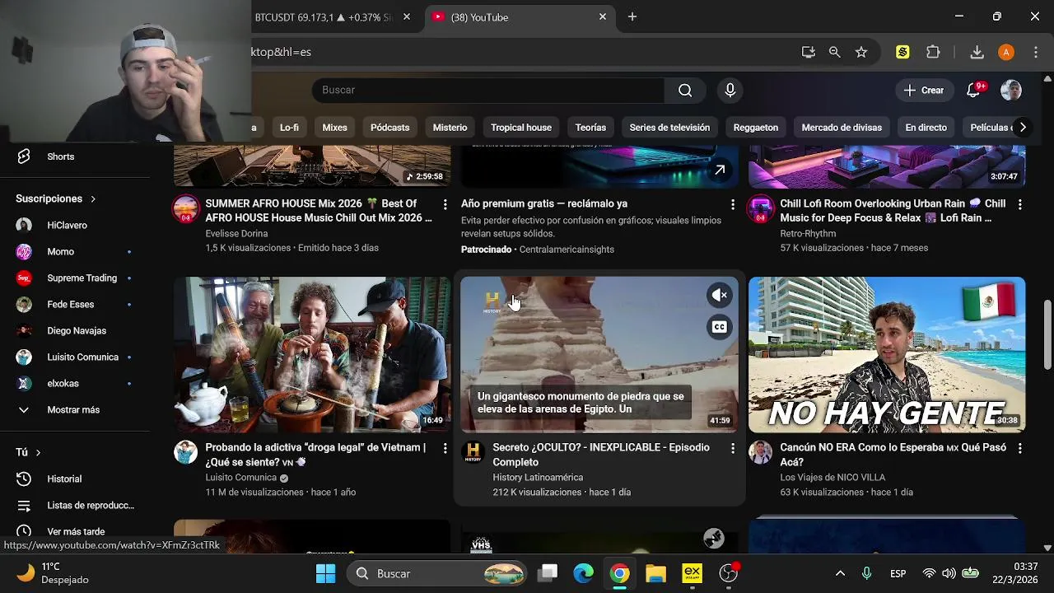Click the install app icon in address bar
The image size is (1054, 593).
(x=809, y=52)
